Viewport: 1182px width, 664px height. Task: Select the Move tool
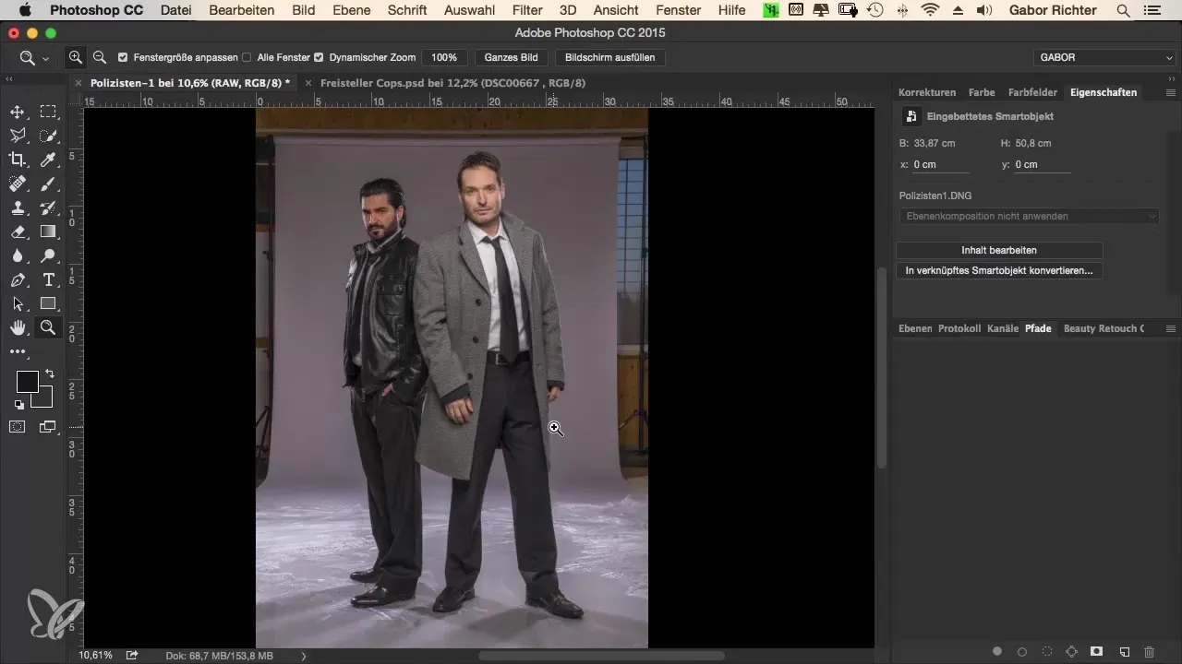coord(17,112)
